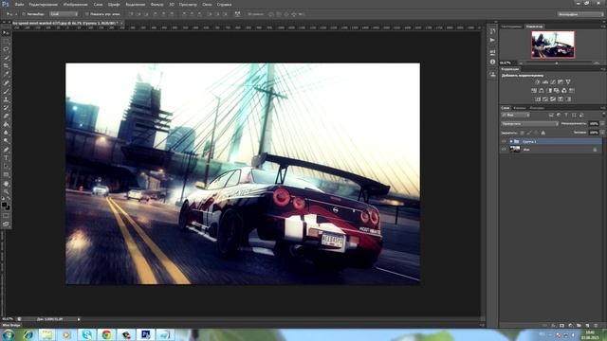Image resolution: width=607 pixels, height=341 pixels.
Task: Toggle layer filtering switch
Action: [603, 115]
